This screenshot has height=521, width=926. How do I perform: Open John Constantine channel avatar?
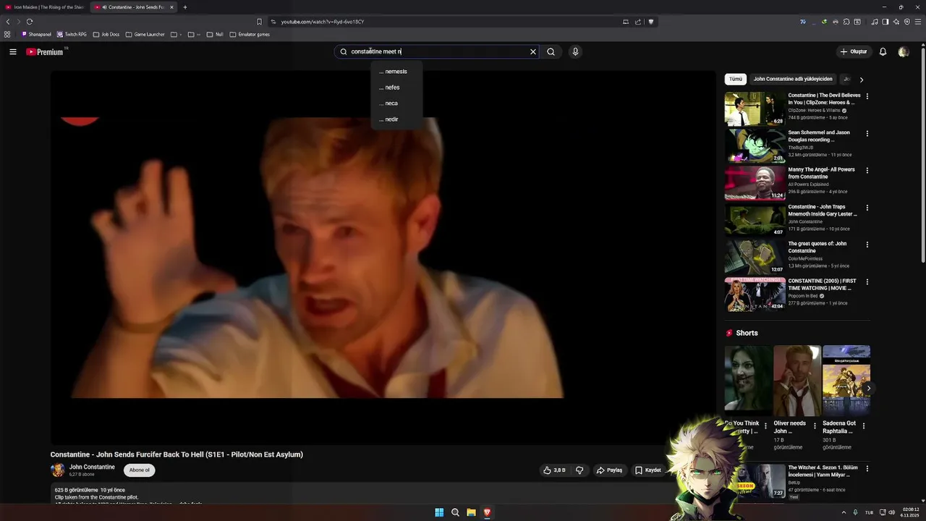pyautogui.click(x=57, y=470)
